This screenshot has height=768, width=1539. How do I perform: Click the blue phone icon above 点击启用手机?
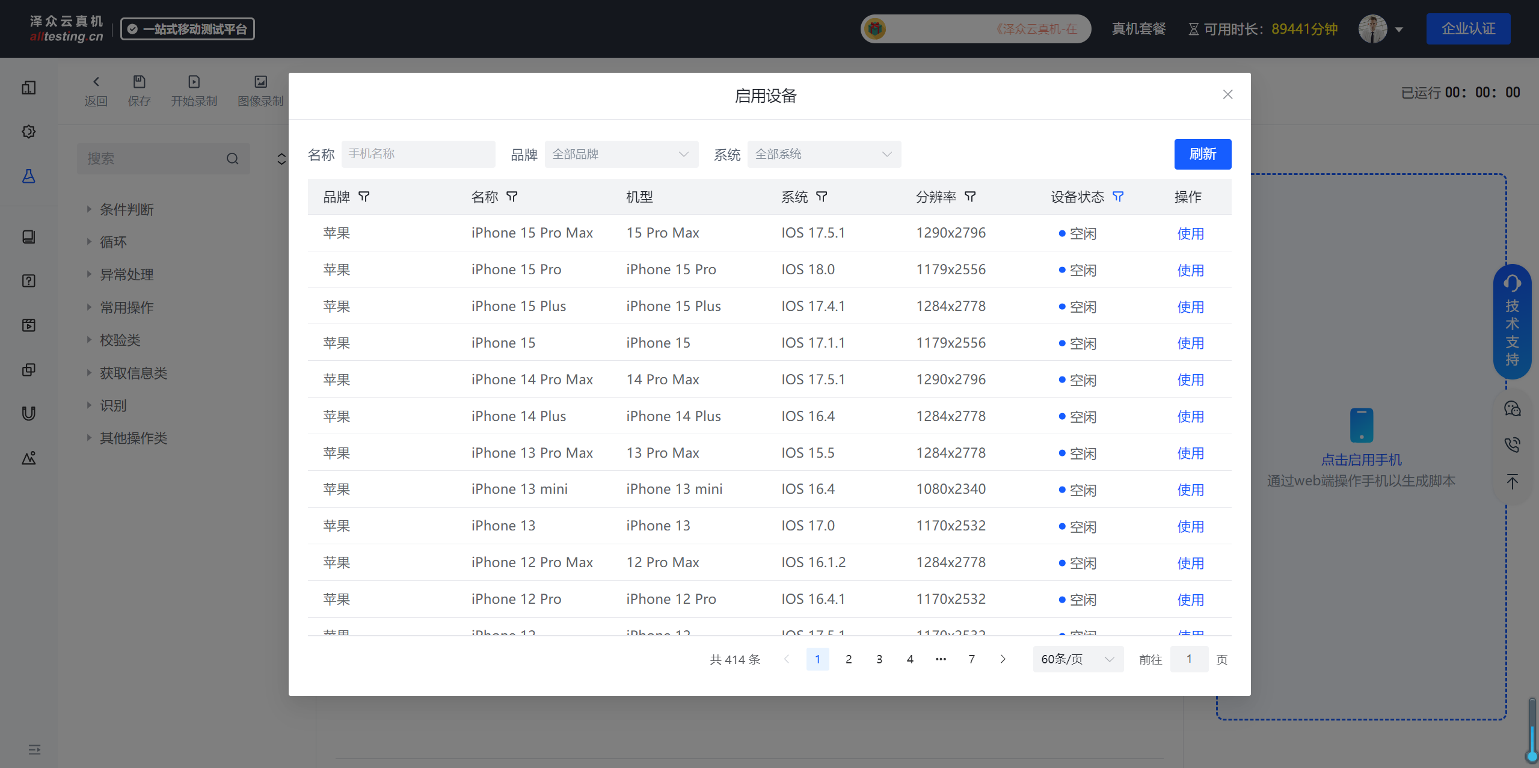point(1362,425)
